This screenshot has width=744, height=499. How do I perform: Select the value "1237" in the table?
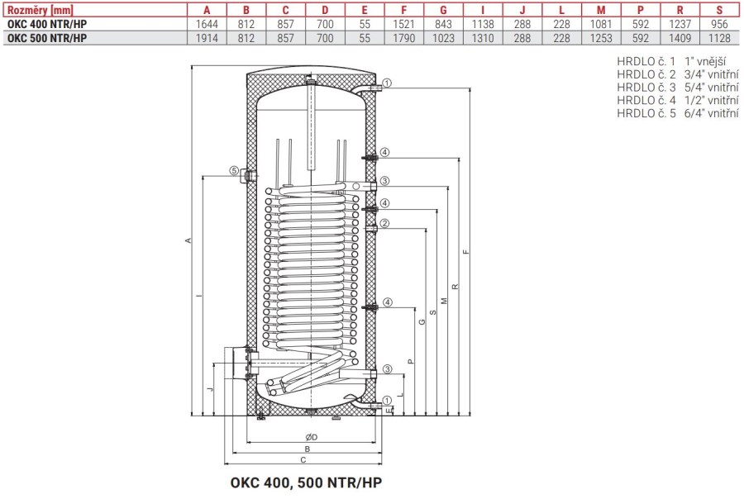click(x=680, y=24)
